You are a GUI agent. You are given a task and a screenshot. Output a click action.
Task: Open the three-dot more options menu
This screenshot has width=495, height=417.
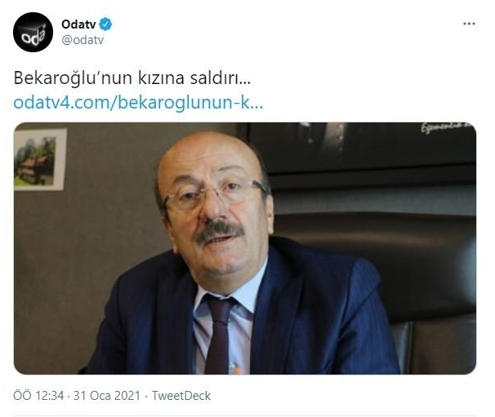(x=469, y=24)
